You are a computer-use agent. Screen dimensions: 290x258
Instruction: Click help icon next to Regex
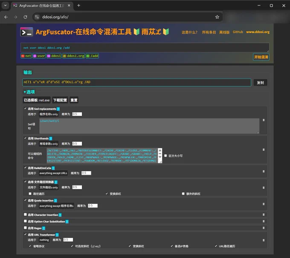point(43,228)
